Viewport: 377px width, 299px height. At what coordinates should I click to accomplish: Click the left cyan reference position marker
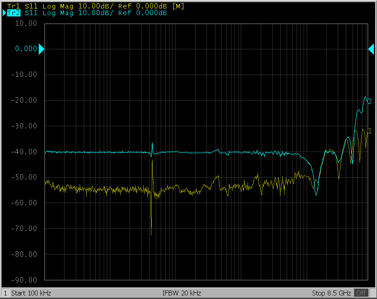click(x=41, y=49)
